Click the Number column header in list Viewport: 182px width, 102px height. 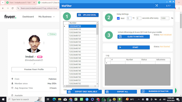click(x=82, y=23)
